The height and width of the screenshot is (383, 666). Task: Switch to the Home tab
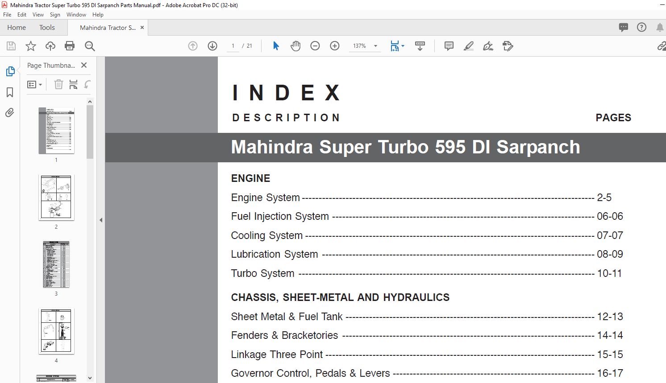pos(17,28)
